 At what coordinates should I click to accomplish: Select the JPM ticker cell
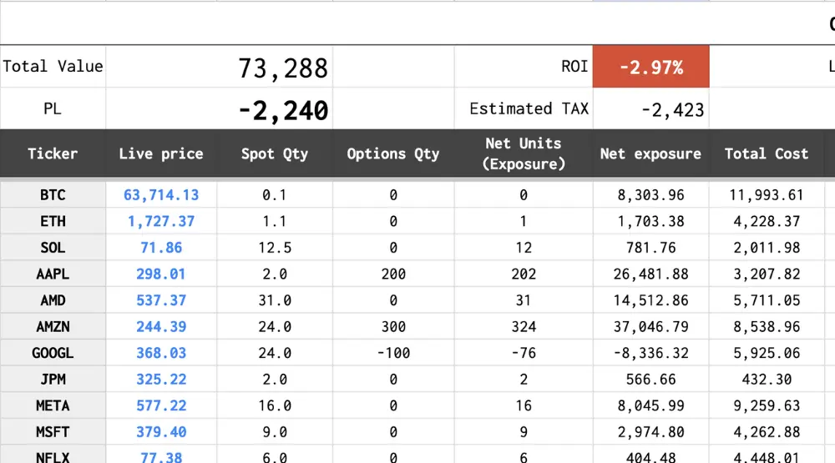point(53,379)
